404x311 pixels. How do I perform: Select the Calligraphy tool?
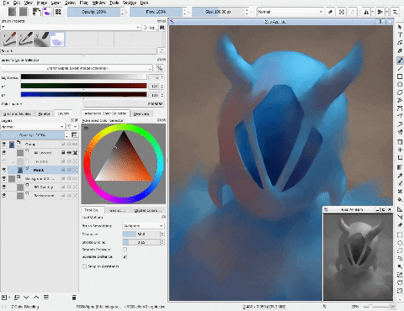pos(400,50)
